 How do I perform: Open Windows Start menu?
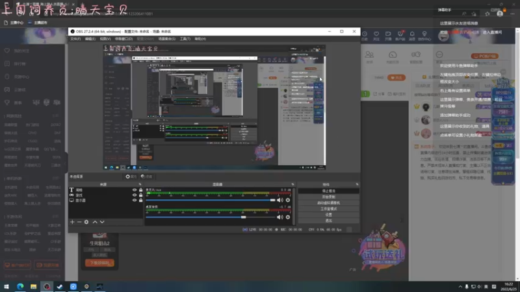click(x=6, y=286)
